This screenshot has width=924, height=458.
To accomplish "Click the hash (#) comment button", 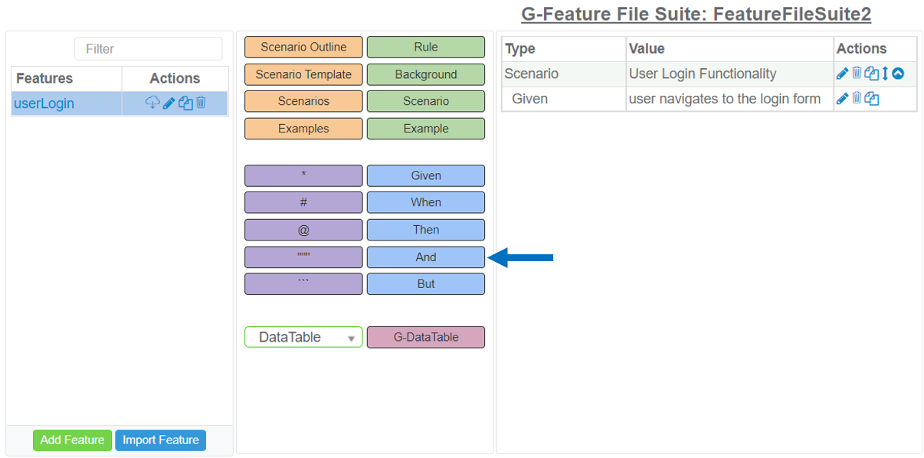I will tap(303, 202).
